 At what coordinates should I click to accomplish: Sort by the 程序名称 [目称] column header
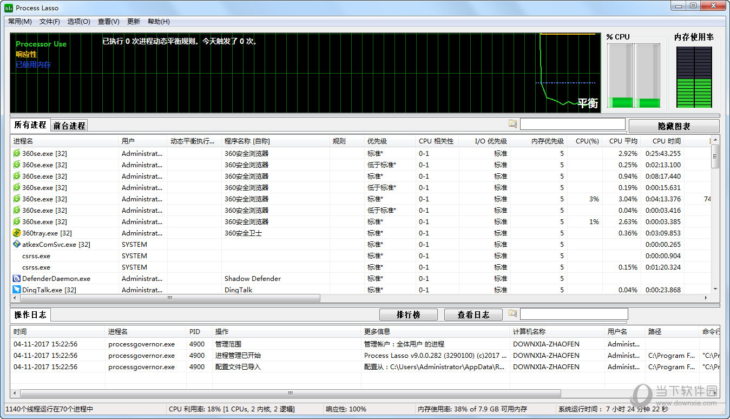(x=275, y=141)
